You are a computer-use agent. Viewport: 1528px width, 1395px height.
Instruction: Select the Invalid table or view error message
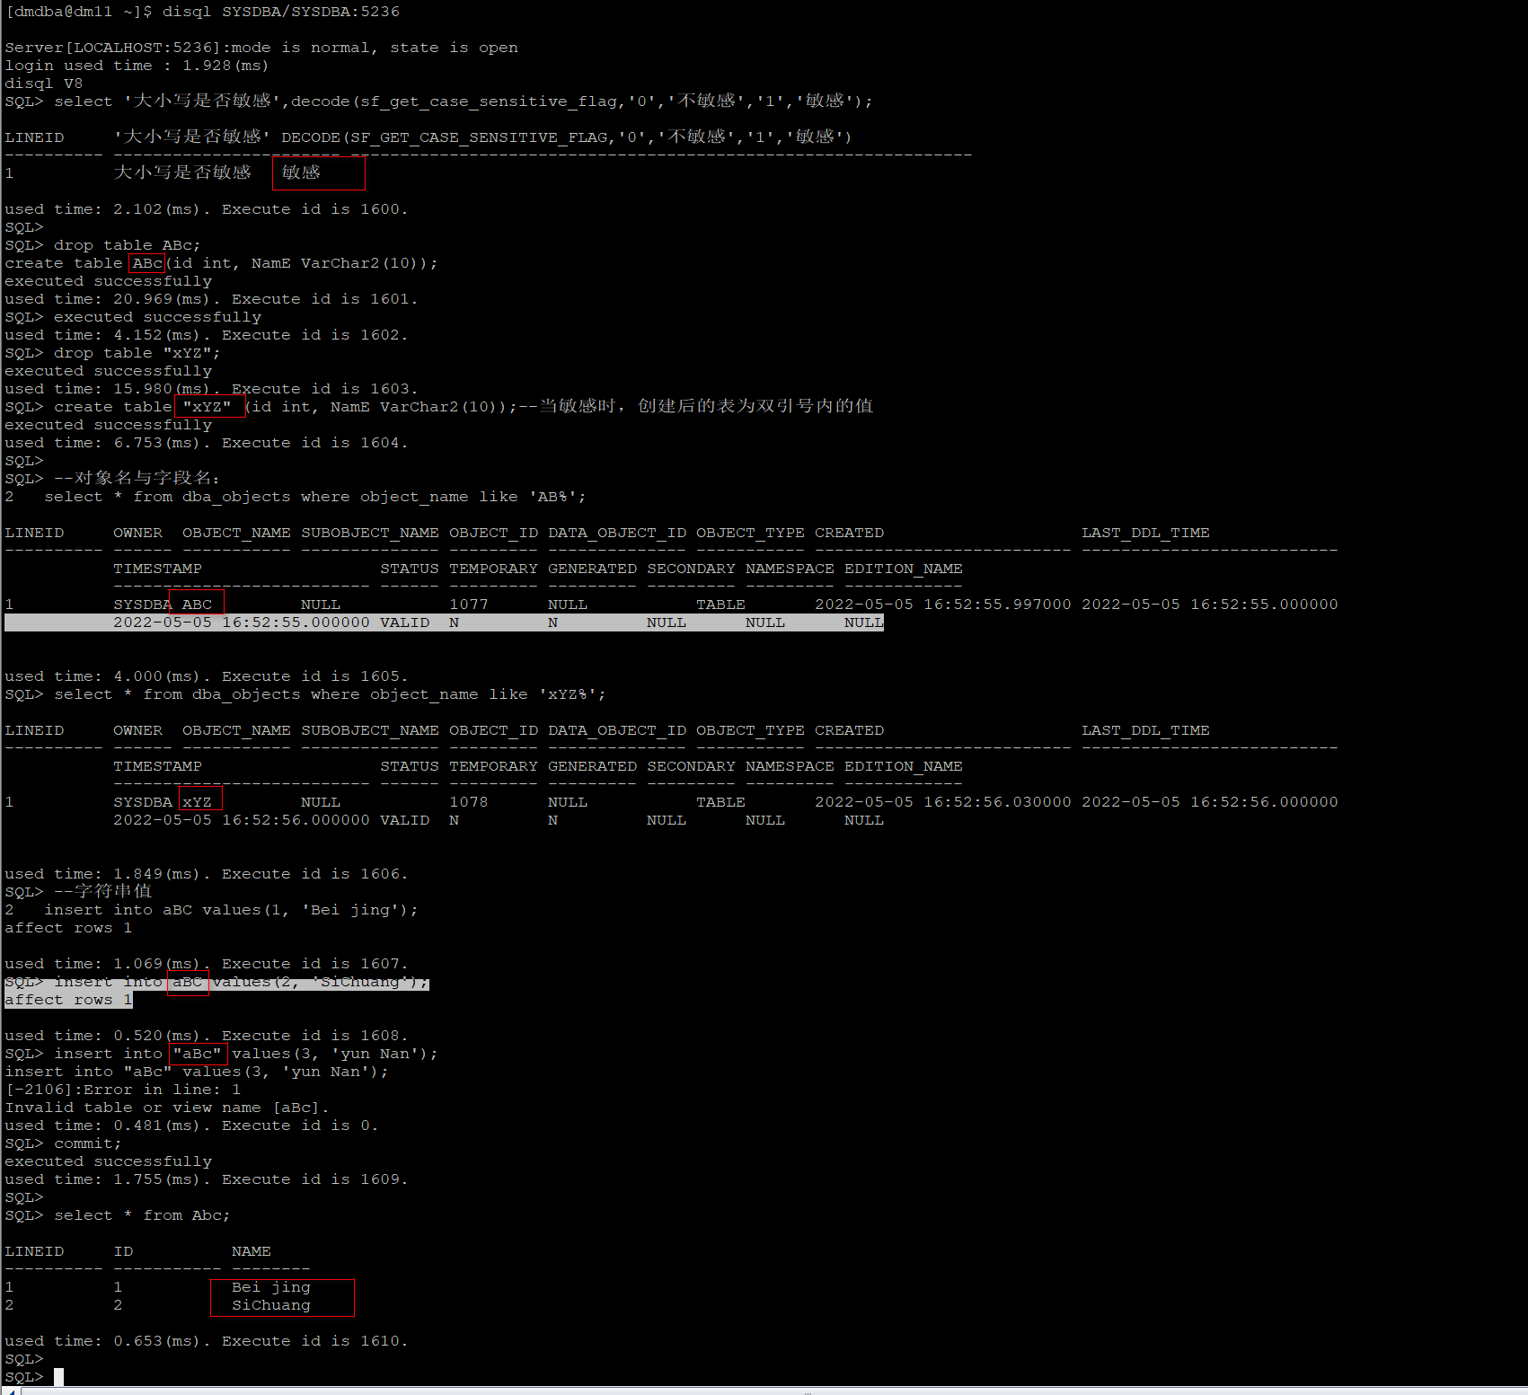click(167, 1107)
